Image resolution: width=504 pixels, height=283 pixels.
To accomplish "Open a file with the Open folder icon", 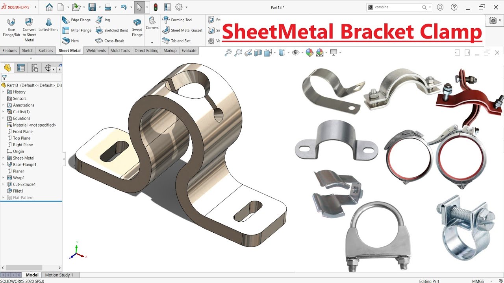I will (76, 7).
